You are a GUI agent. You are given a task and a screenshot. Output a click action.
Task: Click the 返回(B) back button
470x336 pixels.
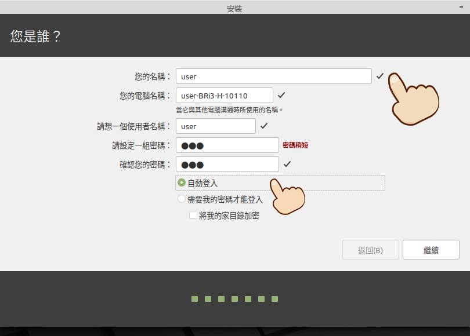[x=370, y=250]
